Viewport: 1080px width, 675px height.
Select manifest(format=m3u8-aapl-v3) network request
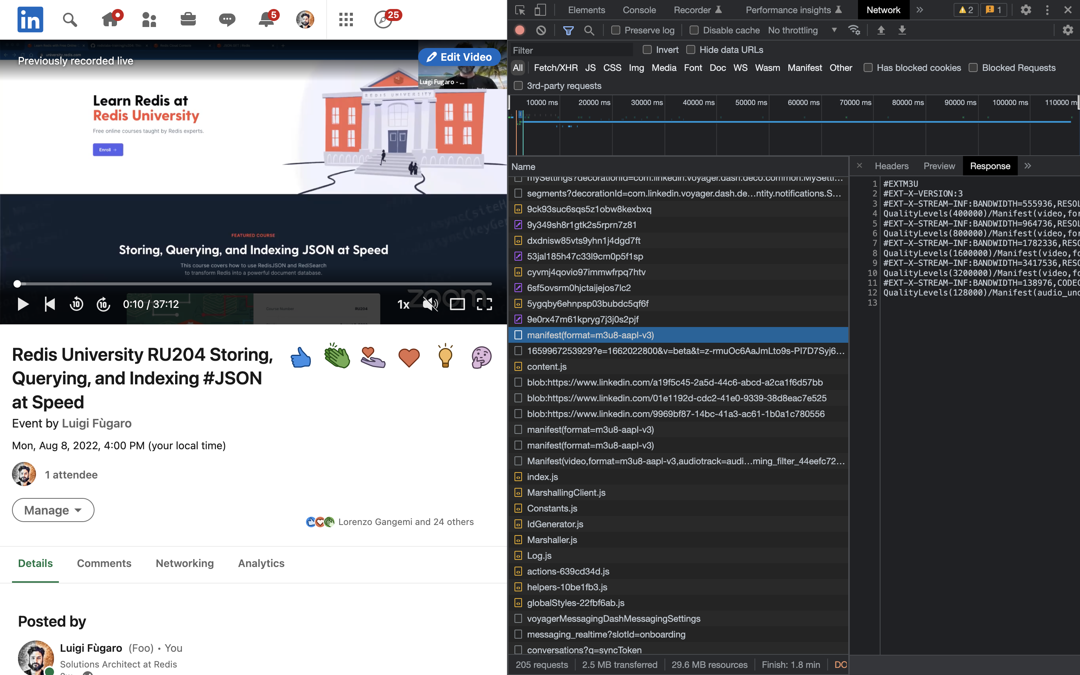[590, 334]
